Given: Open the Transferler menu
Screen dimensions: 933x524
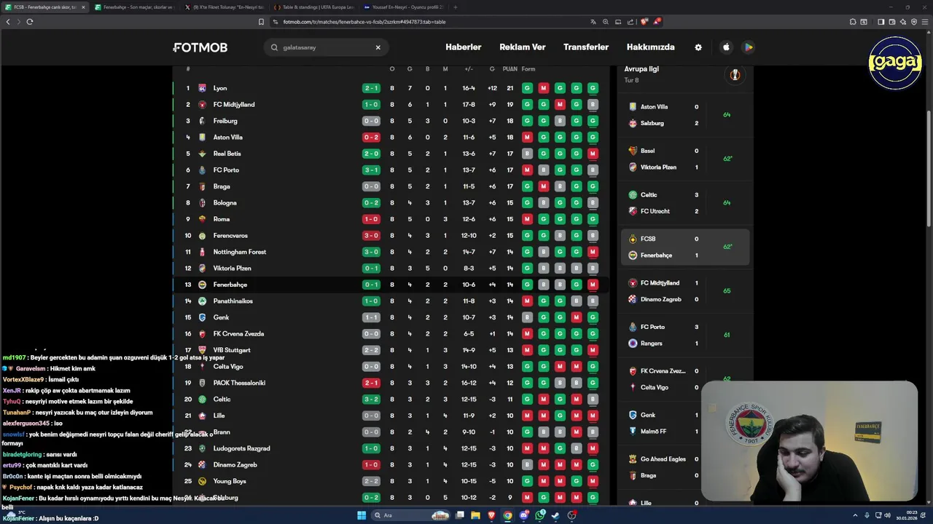Looking at the screenshot, I should tap(586, 47).
